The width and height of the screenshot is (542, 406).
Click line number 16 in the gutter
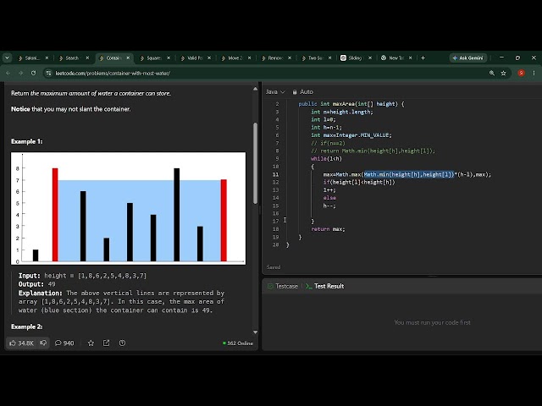pos(275,214)
